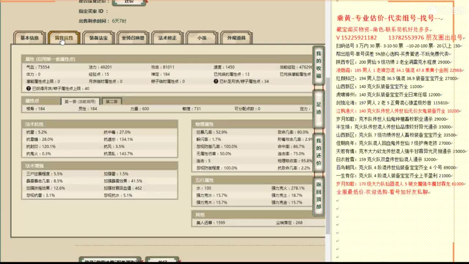The height and width of the screenshot is (264, 469).
Task: Click the 五行属性 section header
Action: [x=258, y=180]
